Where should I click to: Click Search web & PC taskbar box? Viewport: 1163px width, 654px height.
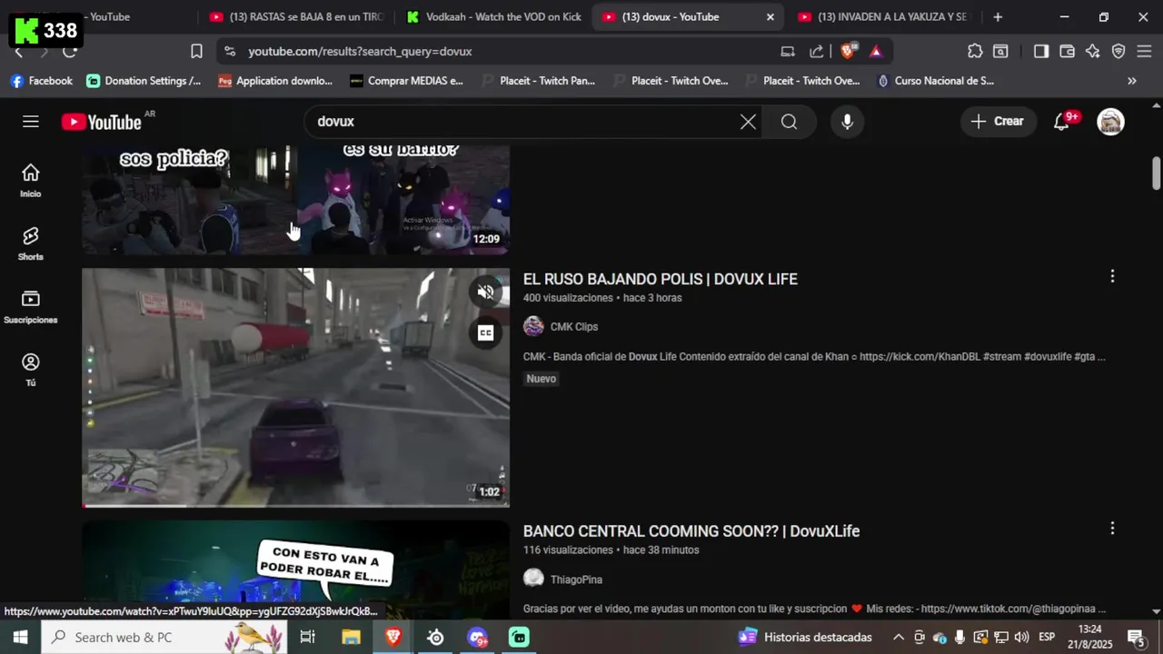click(x=164, y=638)
